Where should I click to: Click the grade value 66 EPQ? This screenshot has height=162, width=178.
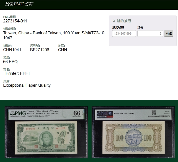(x=10, y=62)
